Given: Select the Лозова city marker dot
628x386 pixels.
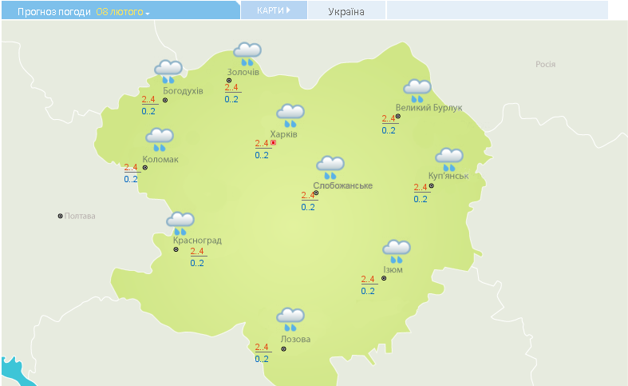Looking at the screenshot, I should click(x=283, y=348).
